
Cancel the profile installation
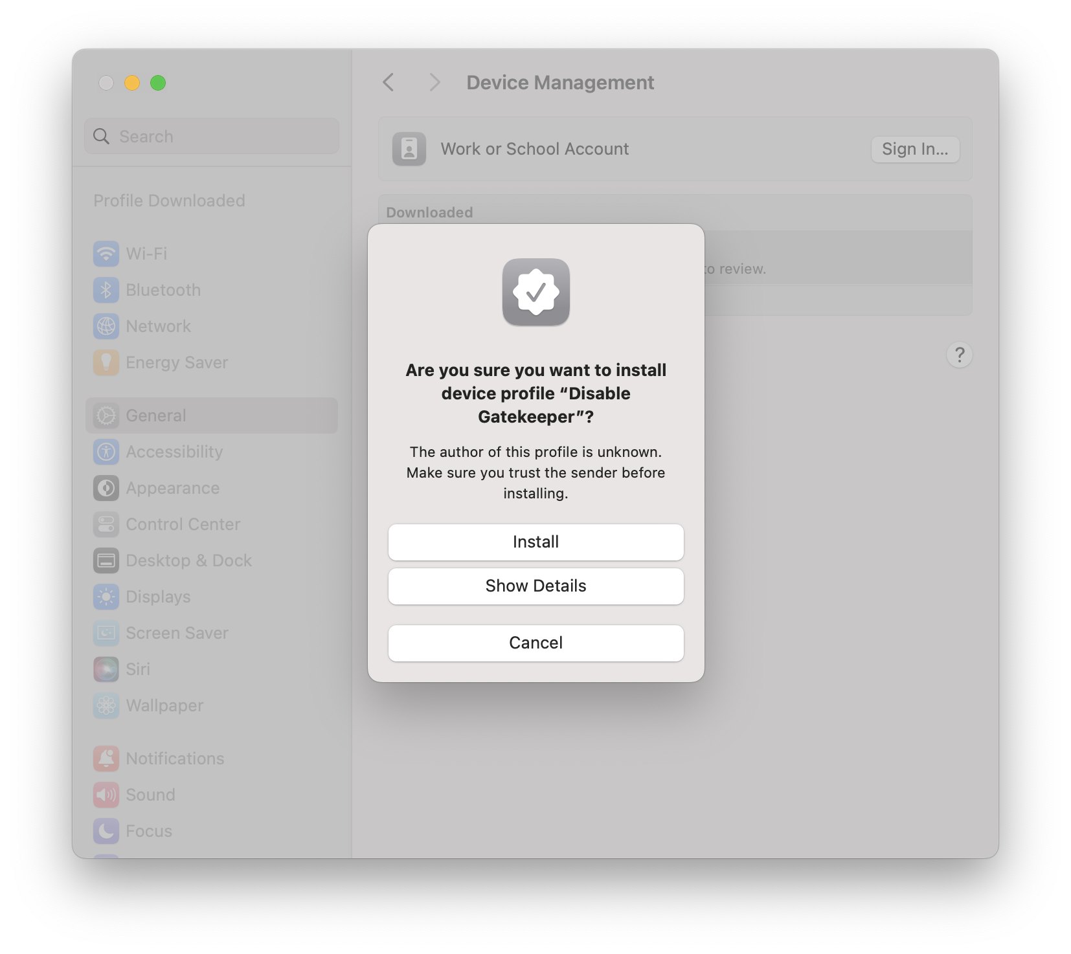(x=535, y=642)
